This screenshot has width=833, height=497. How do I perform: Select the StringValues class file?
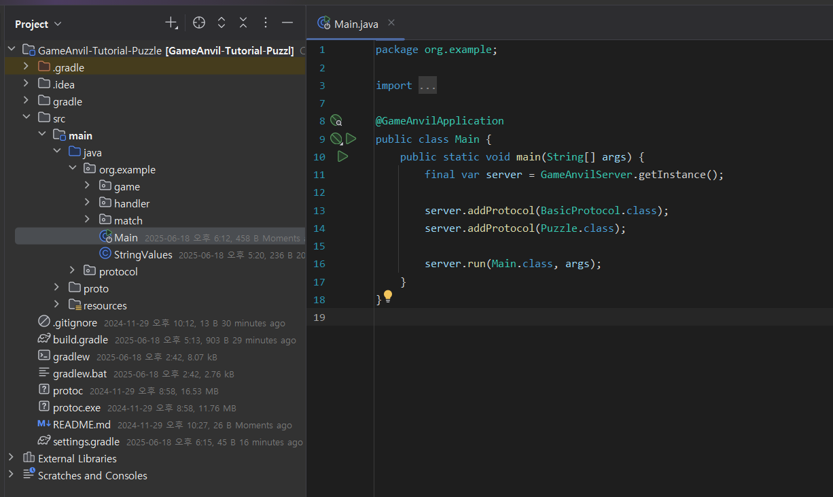(143, 255)
